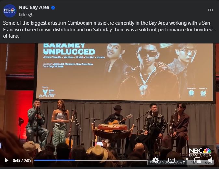Click the post caption about Cambodian music
This screenshot has width=219, height=169.
(x=109, y=30)
